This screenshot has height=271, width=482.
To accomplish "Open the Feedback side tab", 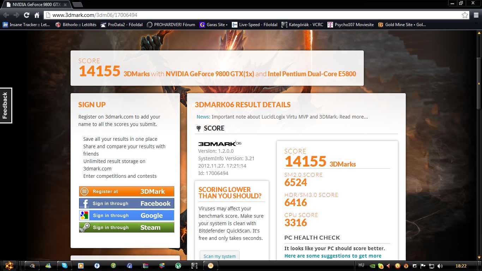I will [x=6, y=106].
